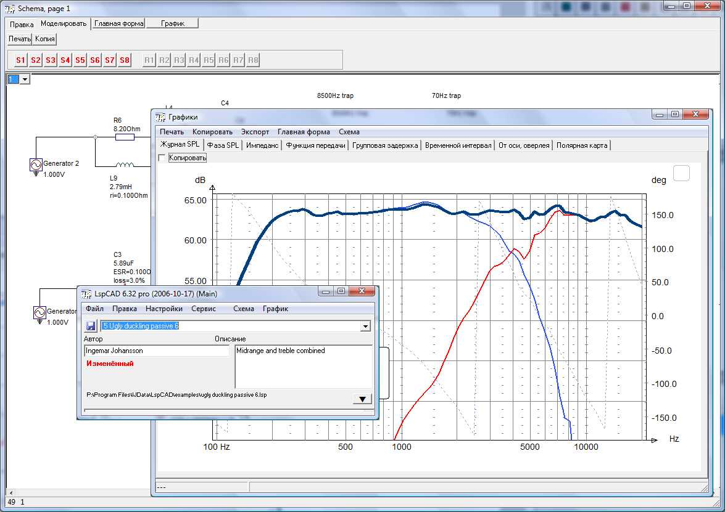
Task: Click the R6 resistor symbol
Action: [x=125, y=137]
